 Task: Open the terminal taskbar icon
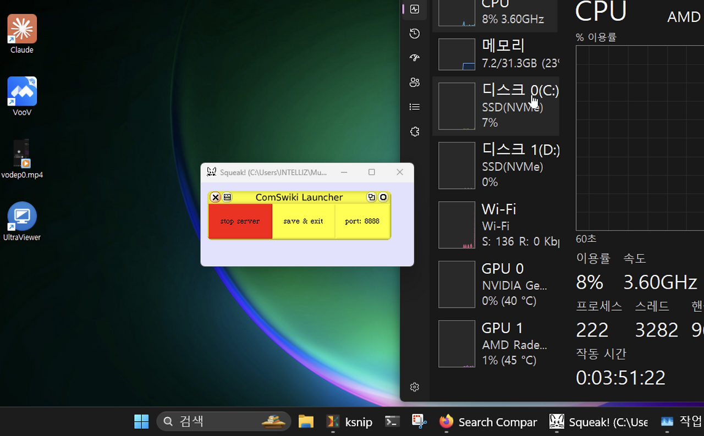tap(392, 422)
